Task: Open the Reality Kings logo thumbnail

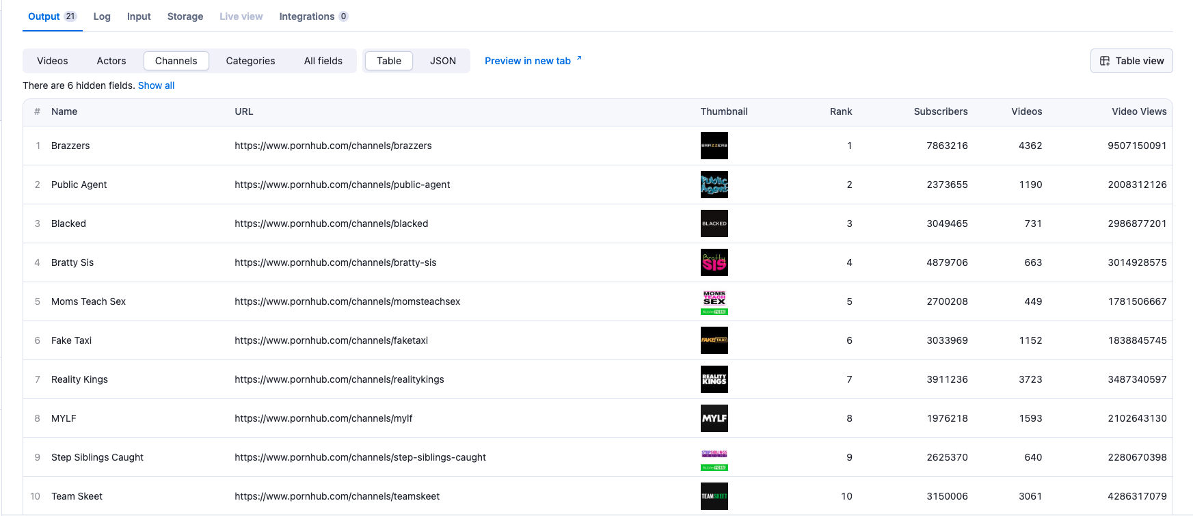Action: 714,379
